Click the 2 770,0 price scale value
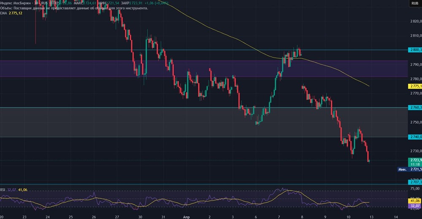Viewport: 422px width, 219px height. (x=416, y=93)
